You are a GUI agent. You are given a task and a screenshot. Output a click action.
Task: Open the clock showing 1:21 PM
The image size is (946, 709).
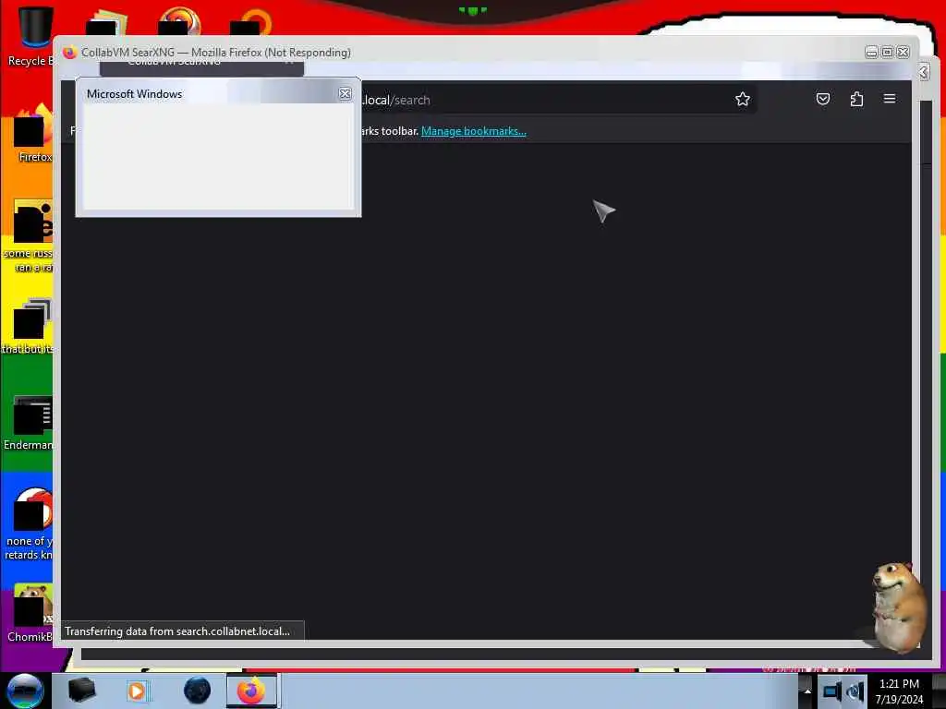click(x=899, y=691)
